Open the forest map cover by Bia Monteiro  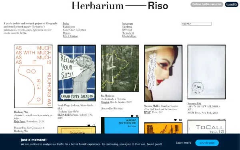coord(120,68)
